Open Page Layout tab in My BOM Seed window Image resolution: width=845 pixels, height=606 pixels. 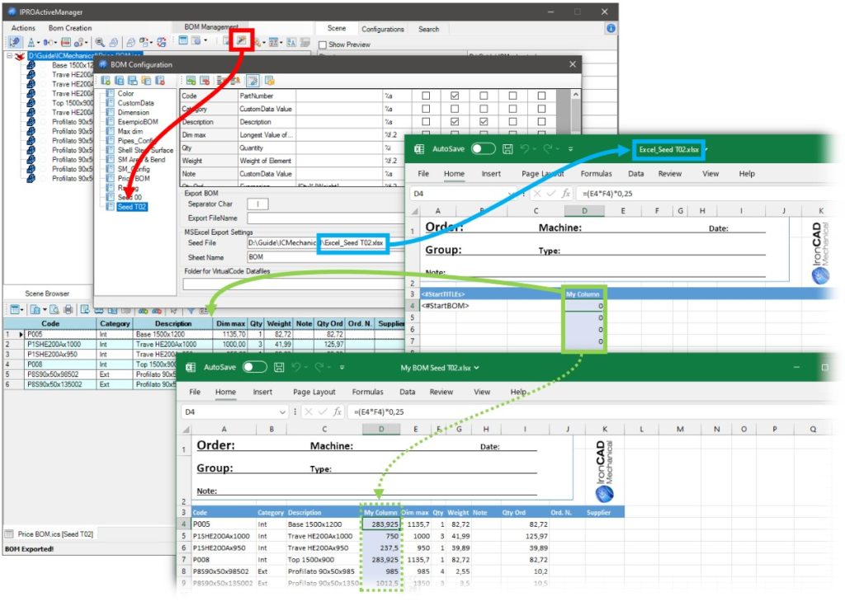314,392
